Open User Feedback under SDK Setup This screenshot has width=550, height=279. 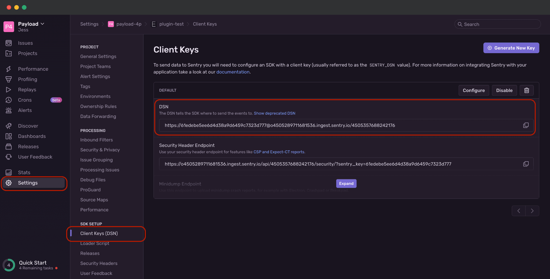(96, 273)
